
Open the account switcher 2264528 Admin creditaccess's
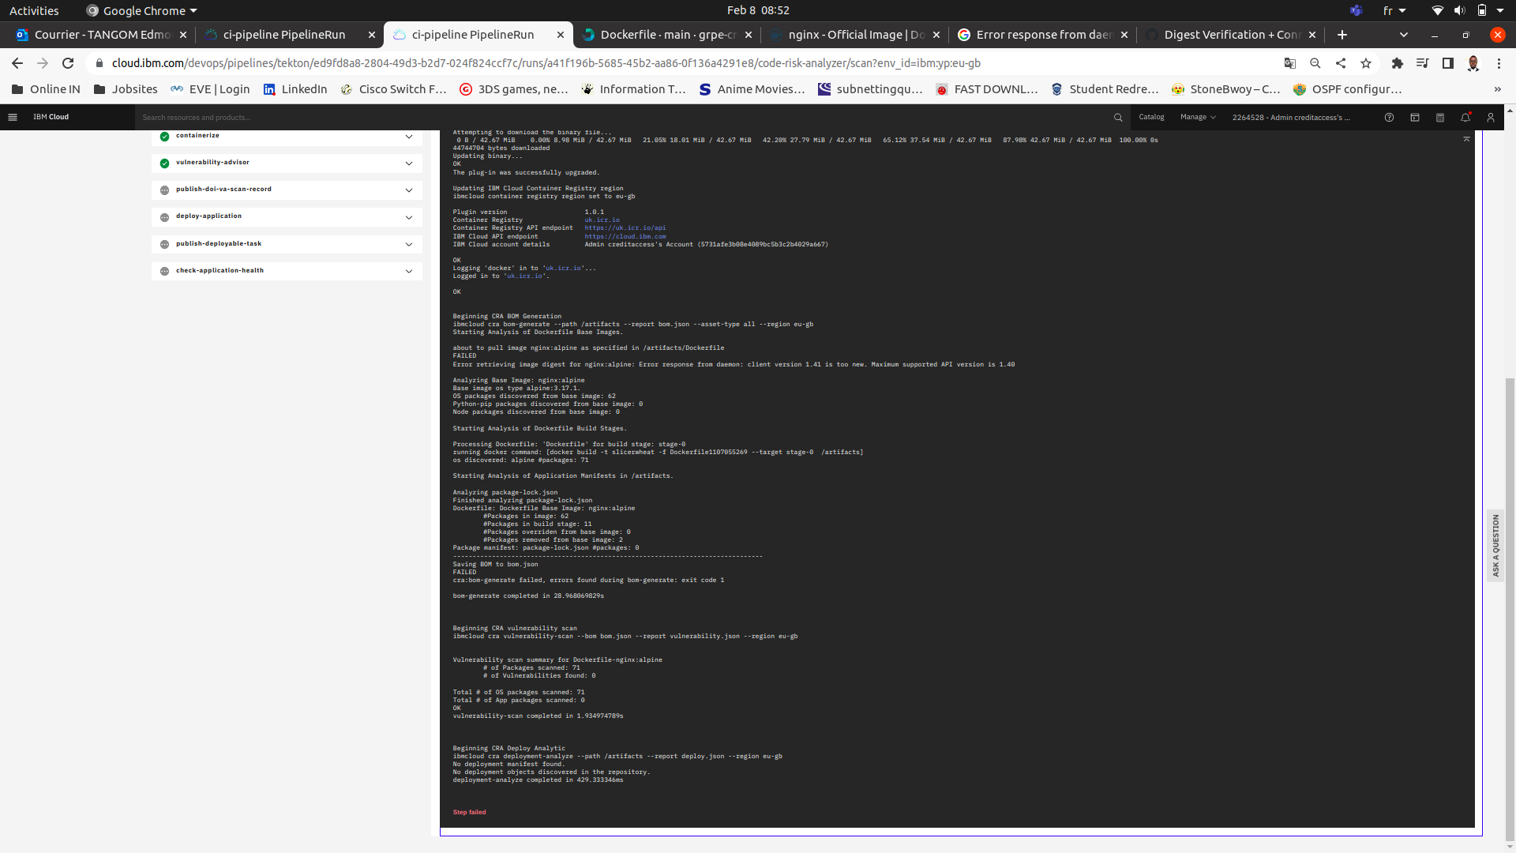[1291, 117]
